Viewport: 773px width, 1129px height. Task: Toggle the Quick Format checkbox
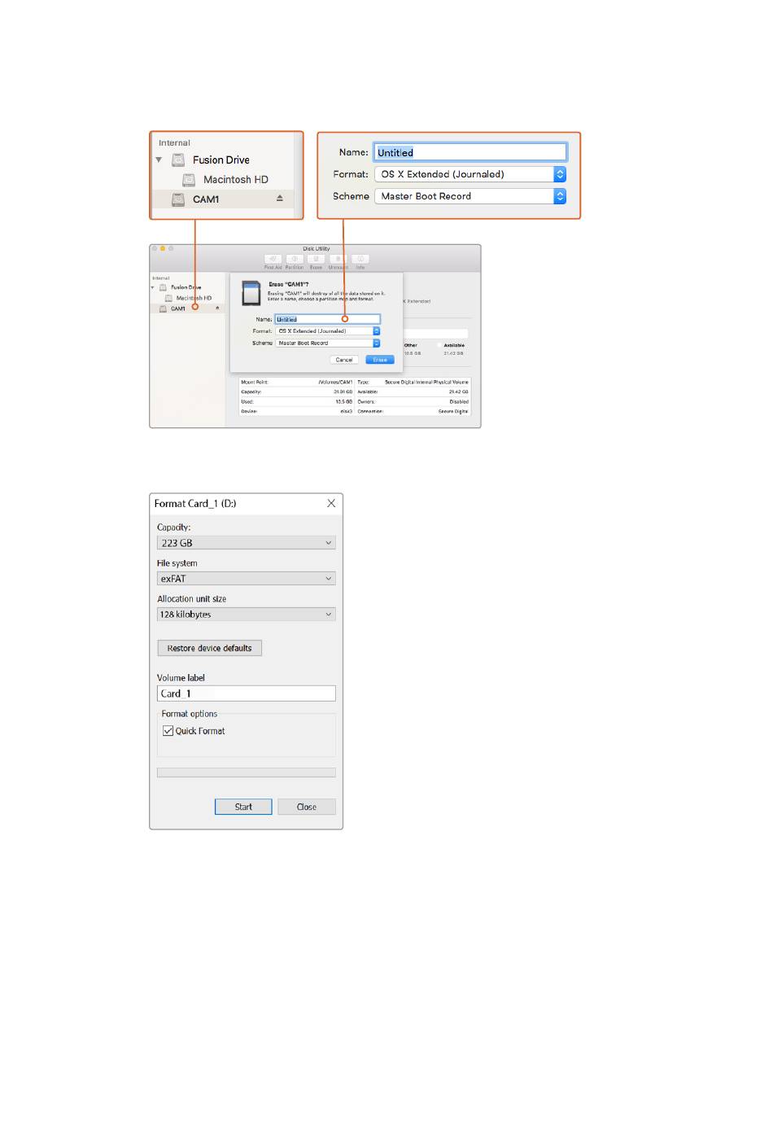pyautogui.click(x=168, y=731)
